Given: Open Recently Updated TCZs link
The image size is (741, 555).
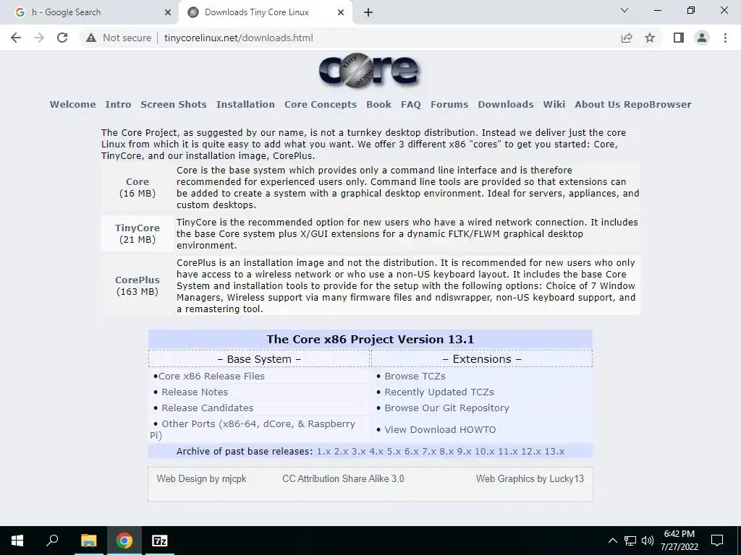Looking at the screenshot, I should [439, 392].
